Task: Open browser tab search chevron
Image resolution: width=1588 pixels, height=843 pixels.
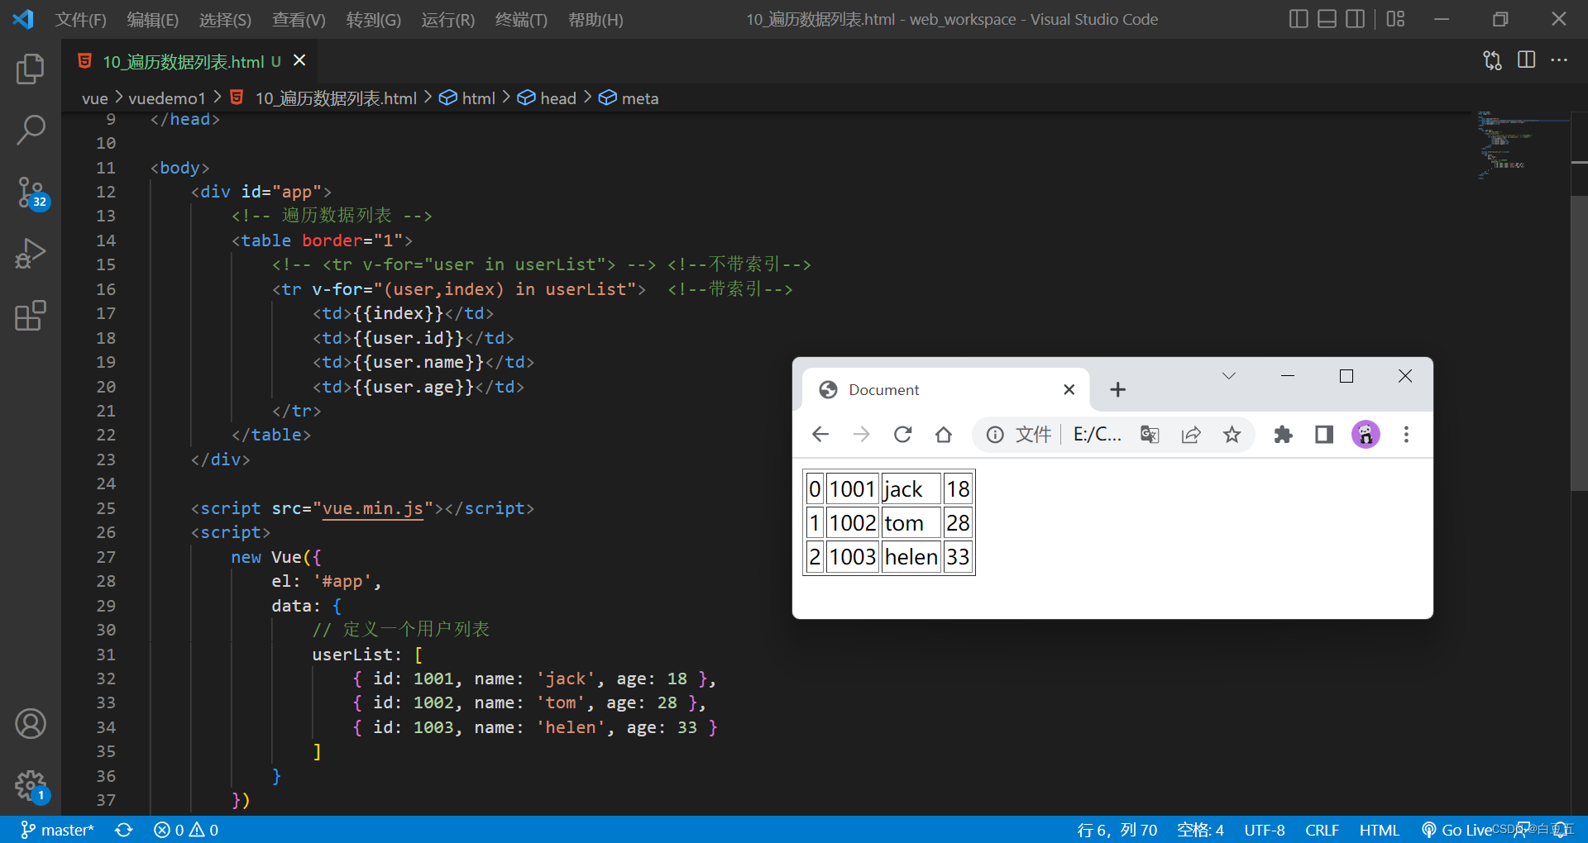Action: click(1229, 376)
